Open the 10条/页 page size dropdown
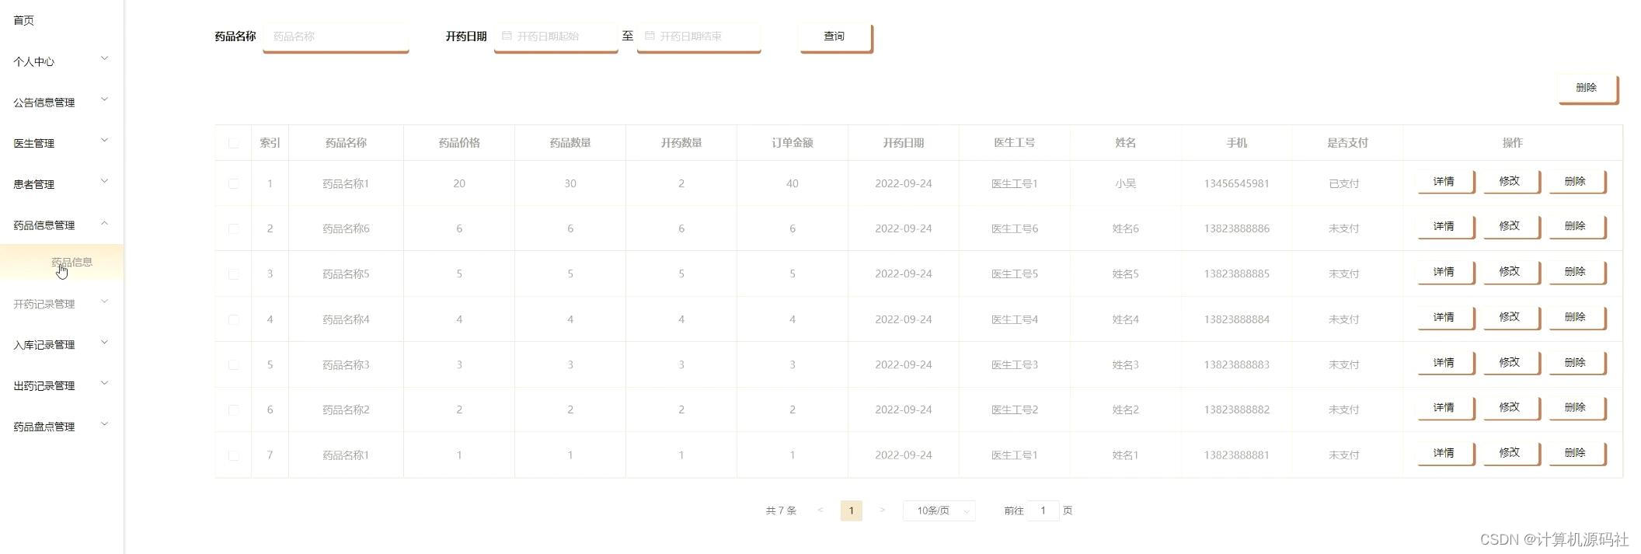Screen dimensions: 1641x554 tap(939, 510)
